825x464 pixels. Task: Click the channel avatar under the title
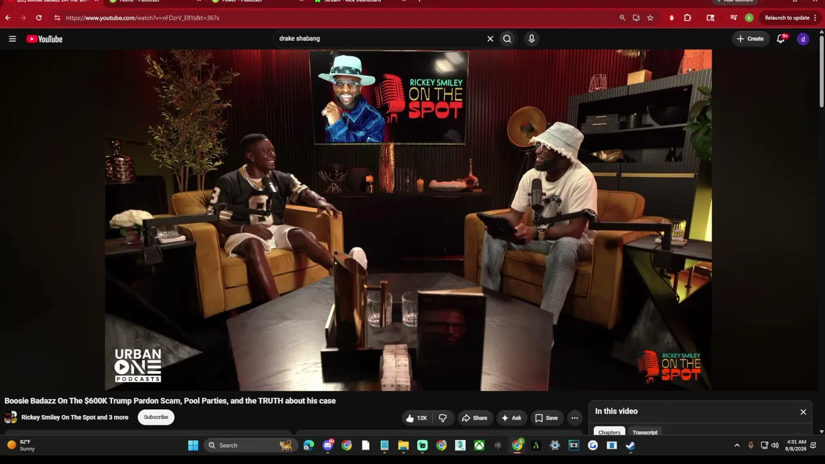pos(10,417)
